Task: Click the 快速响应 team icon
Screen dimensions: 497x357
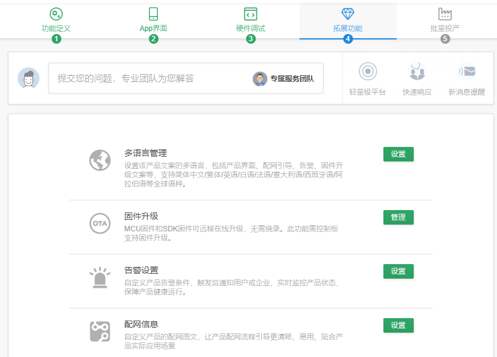Action: (416, 70)
